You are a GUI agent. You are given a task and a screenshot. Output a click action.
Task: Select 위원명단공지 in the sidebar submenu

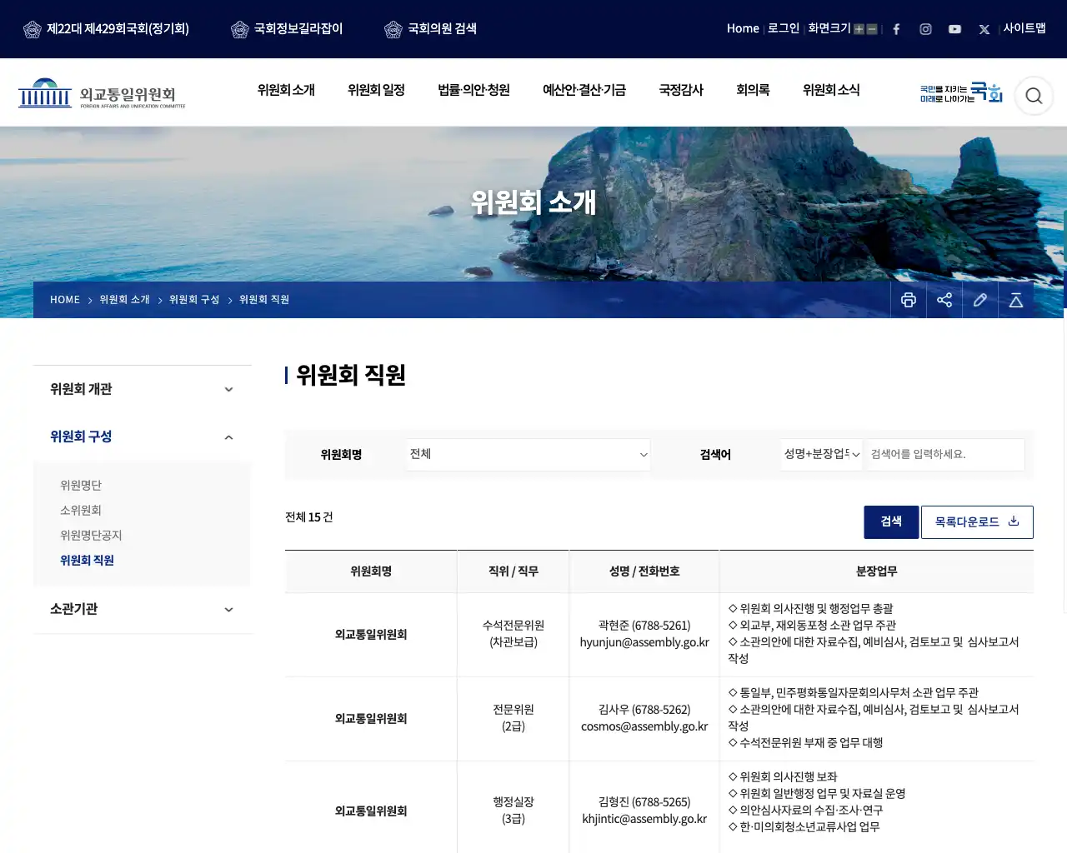[91, 536]
